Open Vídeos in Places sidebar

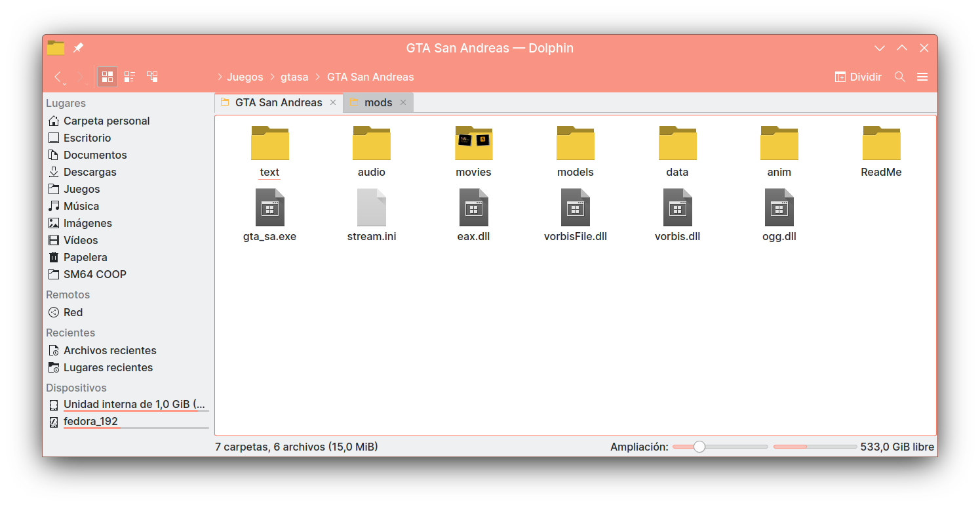[128, 240]
